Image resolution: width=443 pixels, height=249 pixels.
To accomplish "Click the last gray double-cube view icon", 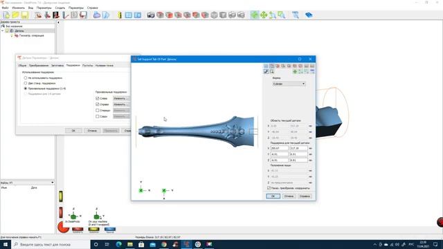I will click(x=241, y=15).
